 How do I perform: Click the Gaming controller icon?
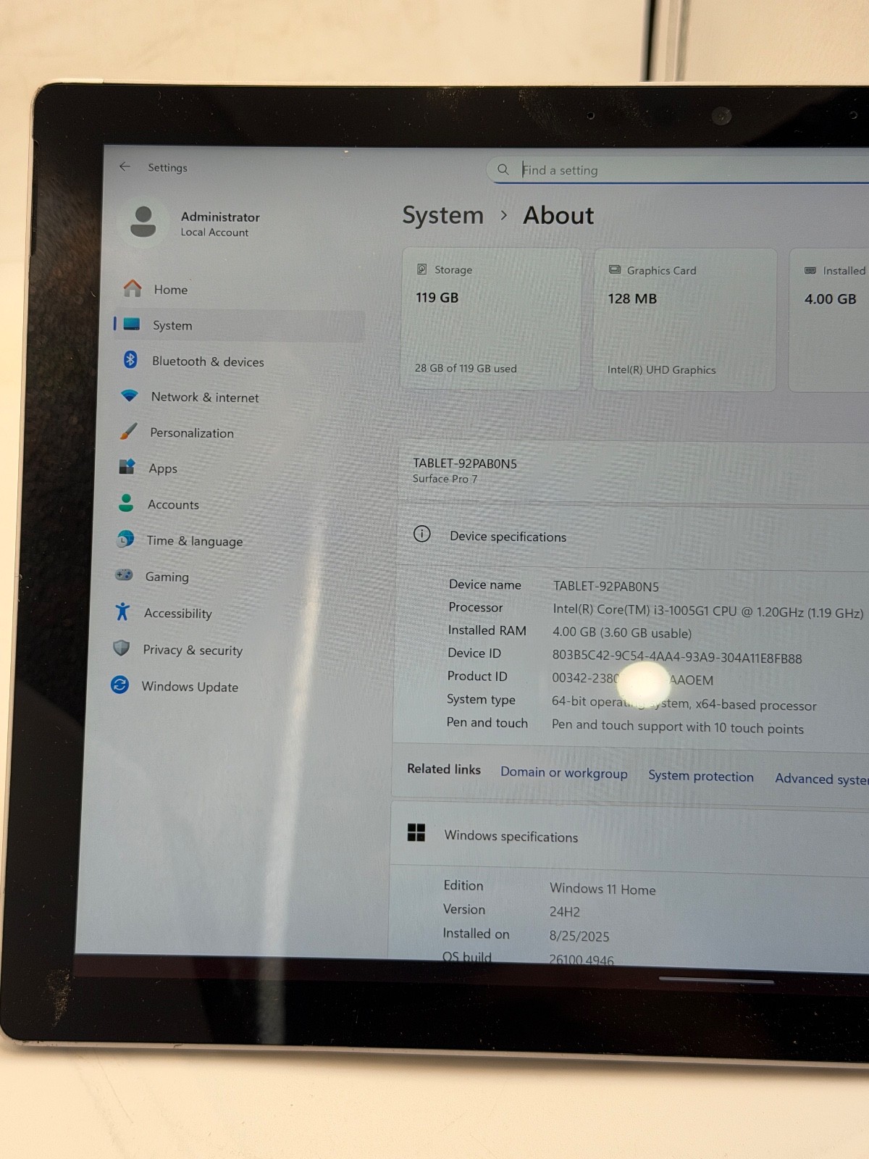pyautogui.click(x=124, y=575)
